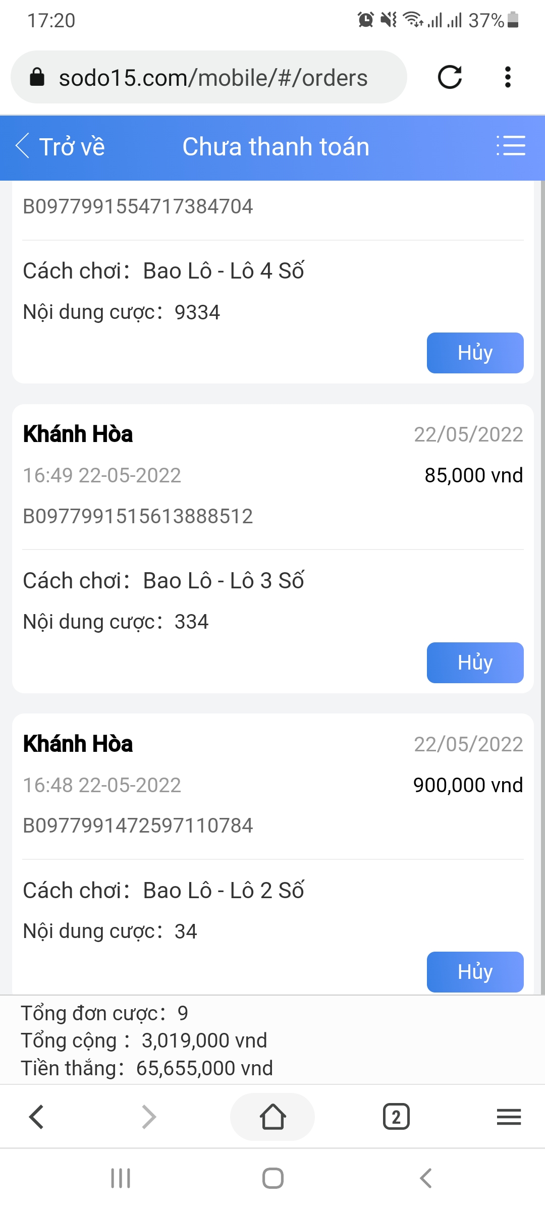545x1211 pixels.
Task: Reload the page with the refresh icon
Action: coord(449,77)
